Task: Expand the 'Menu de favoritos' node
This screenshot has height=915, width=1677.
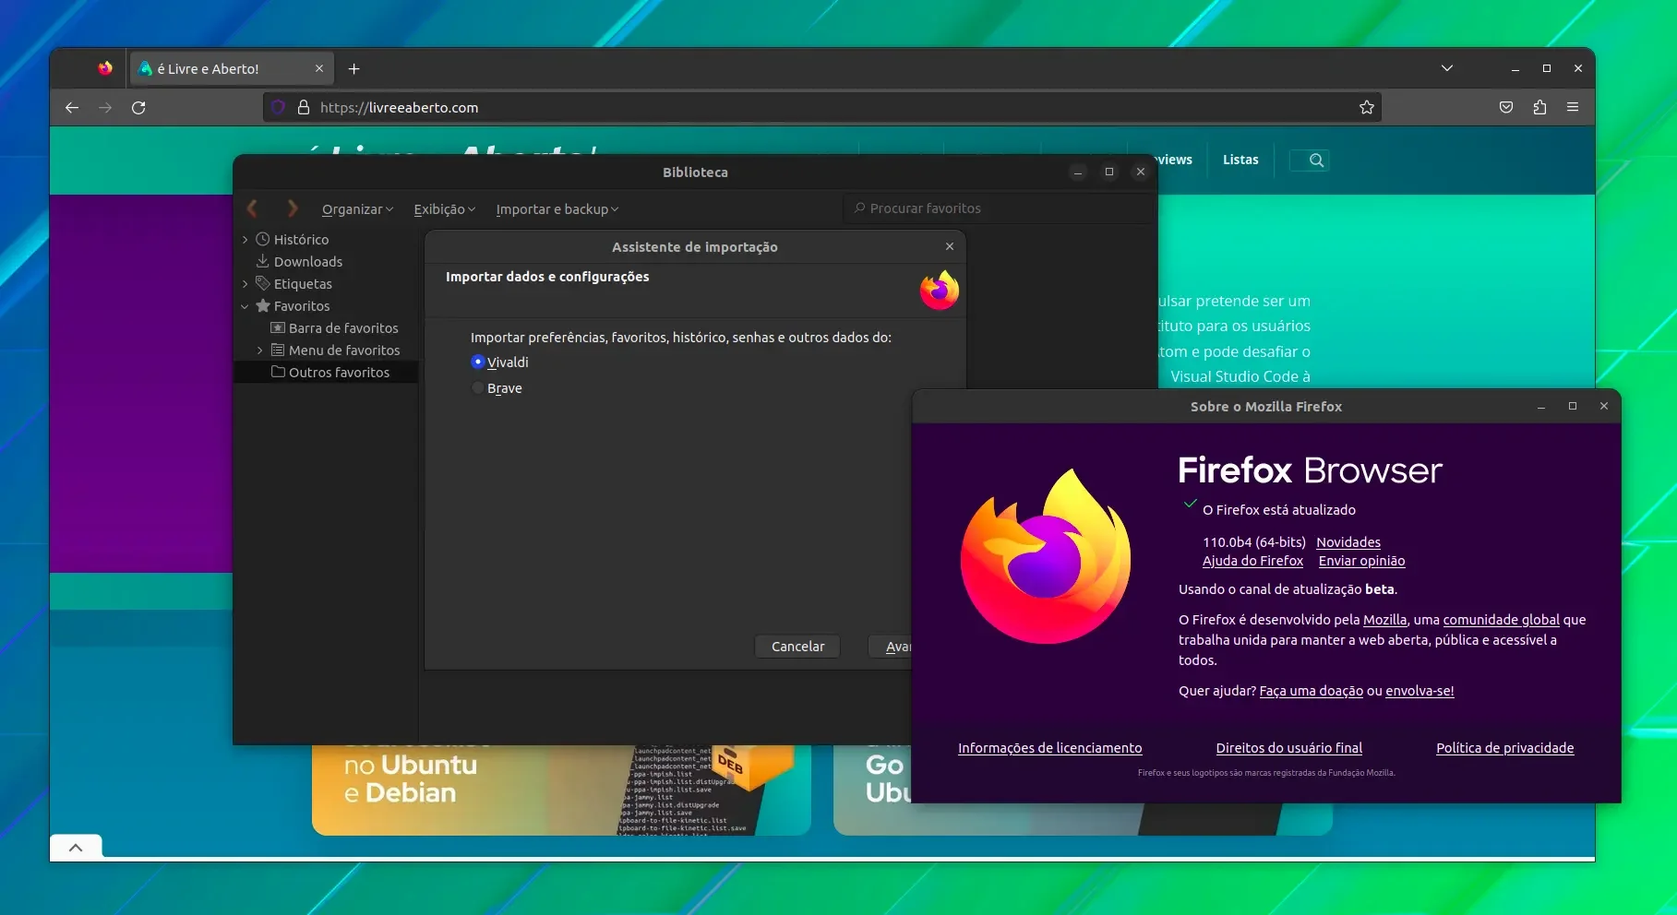Action: 260,351
